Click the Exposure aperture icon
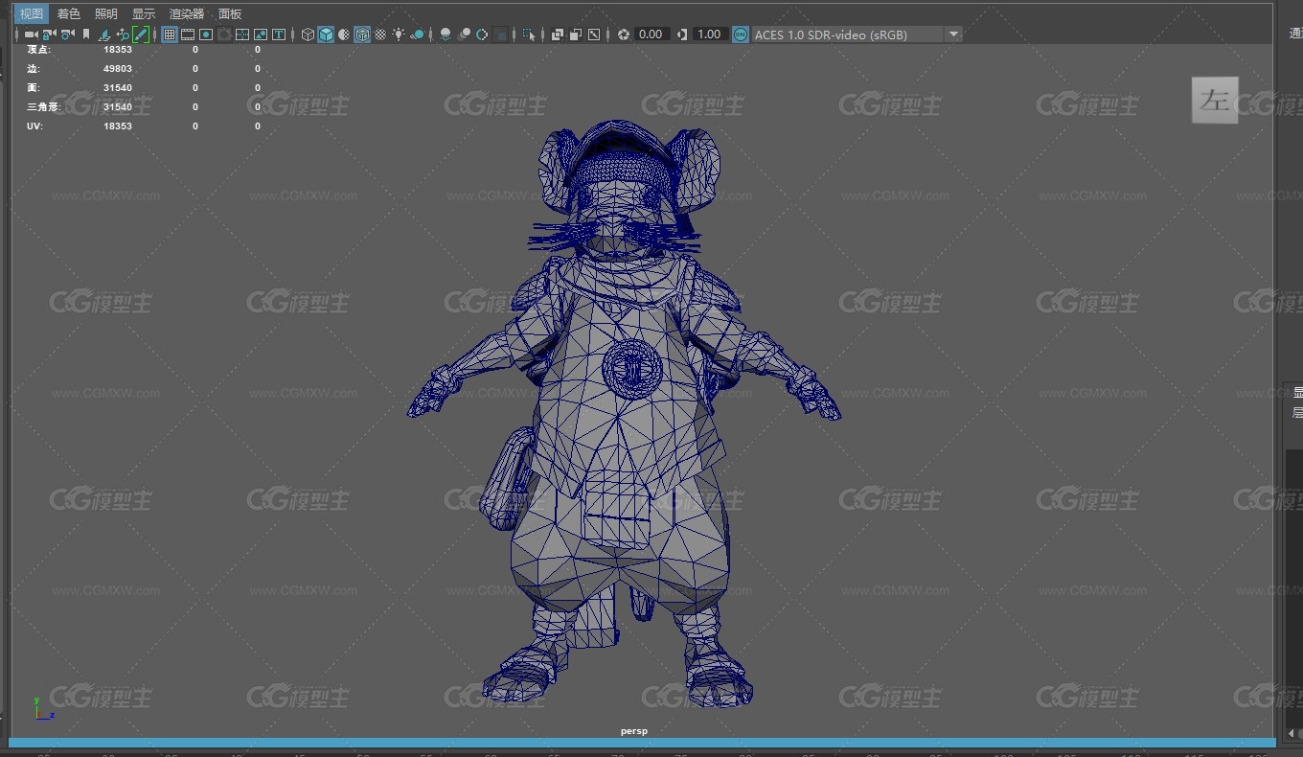 coord(624,34)
